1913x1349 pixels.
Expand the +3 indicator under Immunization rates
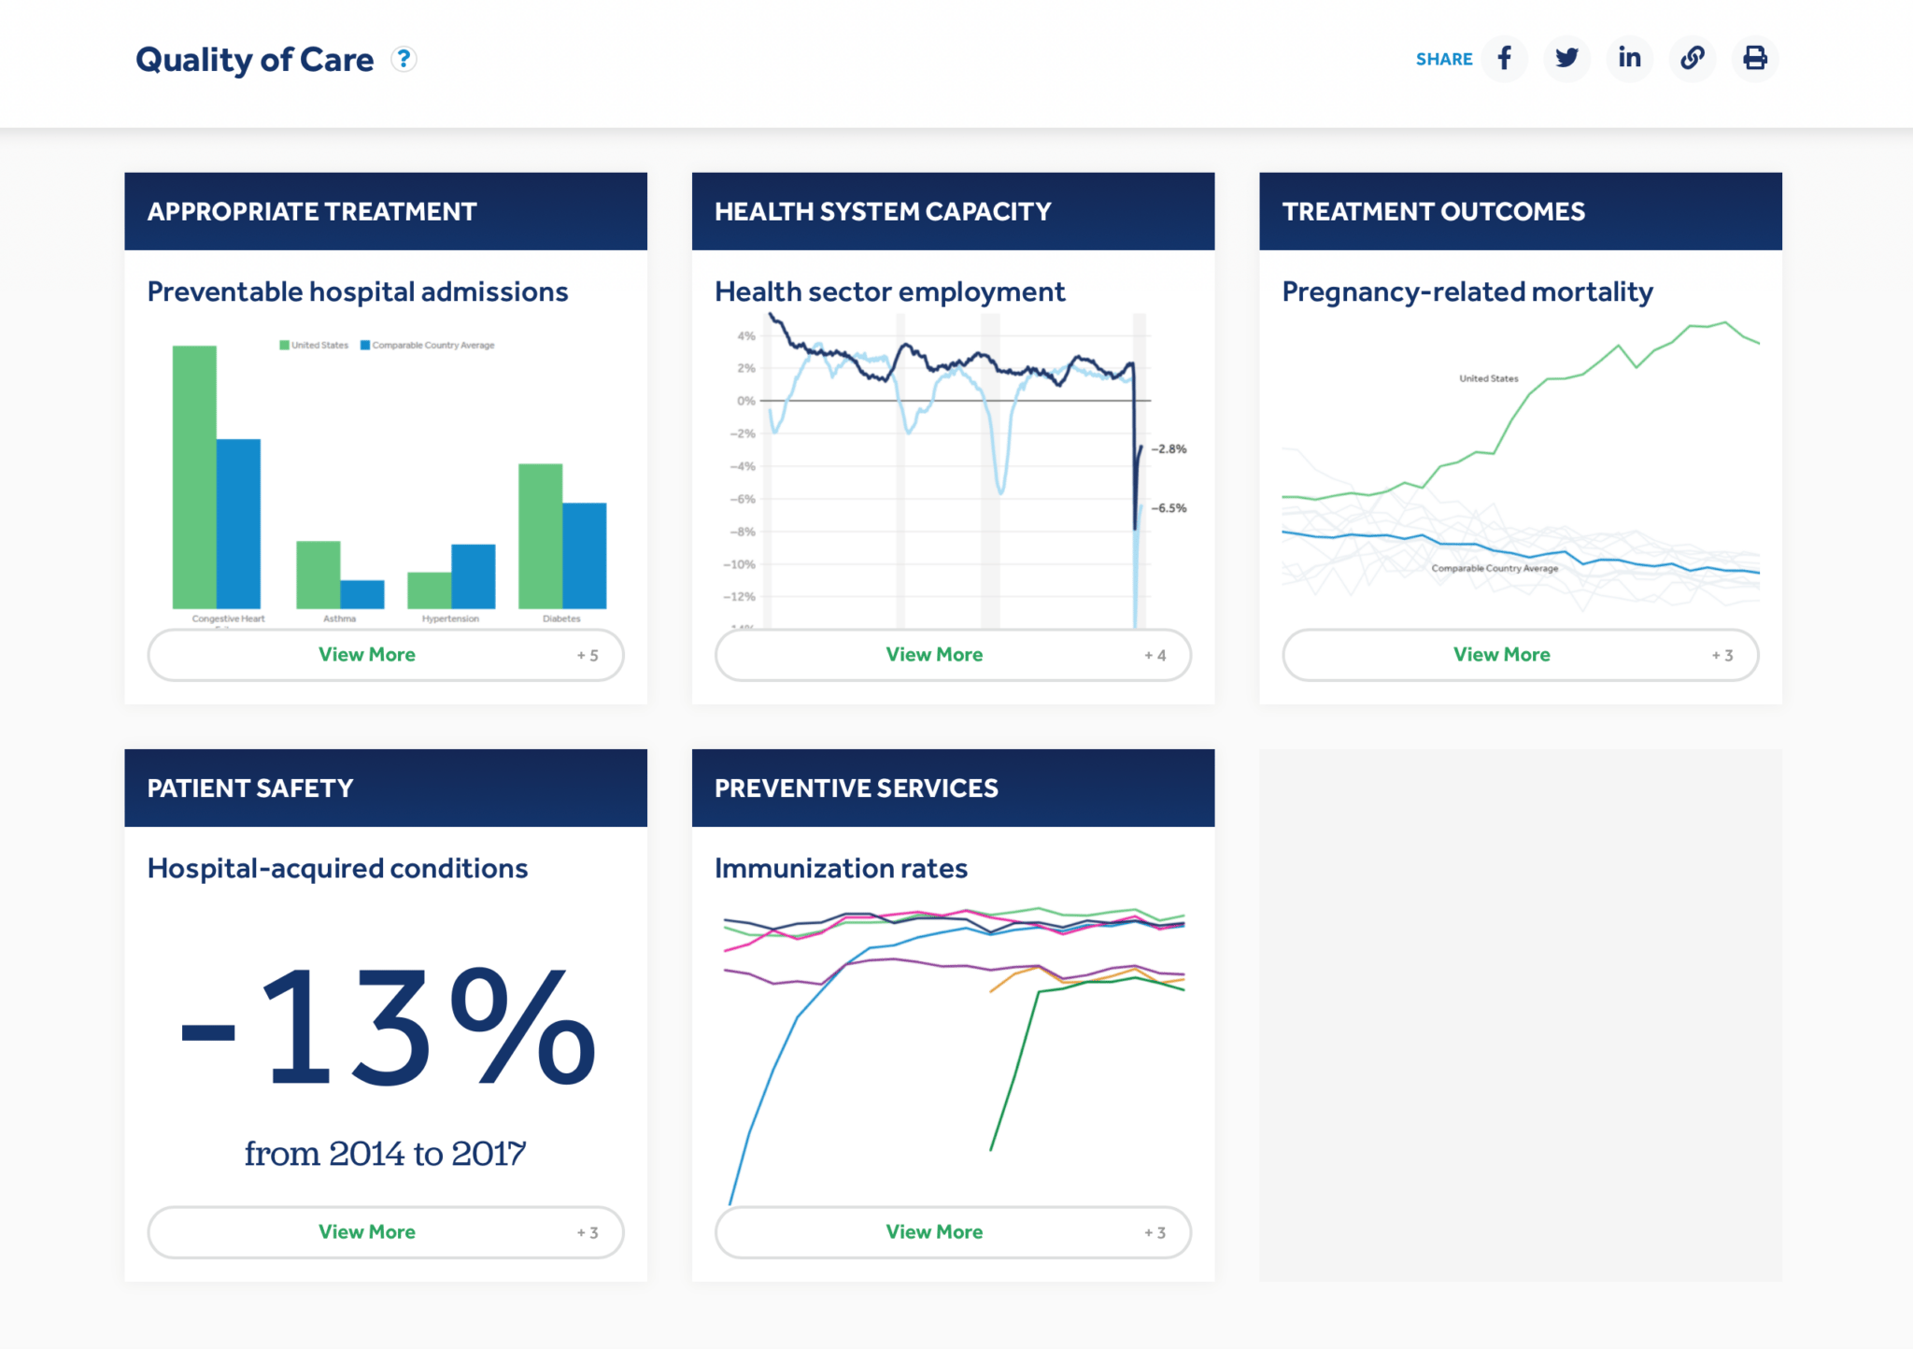(1157, 1231)
